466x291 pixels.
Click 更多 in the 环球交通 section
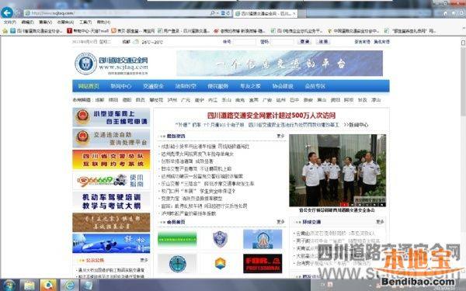(x=380, y=222)
